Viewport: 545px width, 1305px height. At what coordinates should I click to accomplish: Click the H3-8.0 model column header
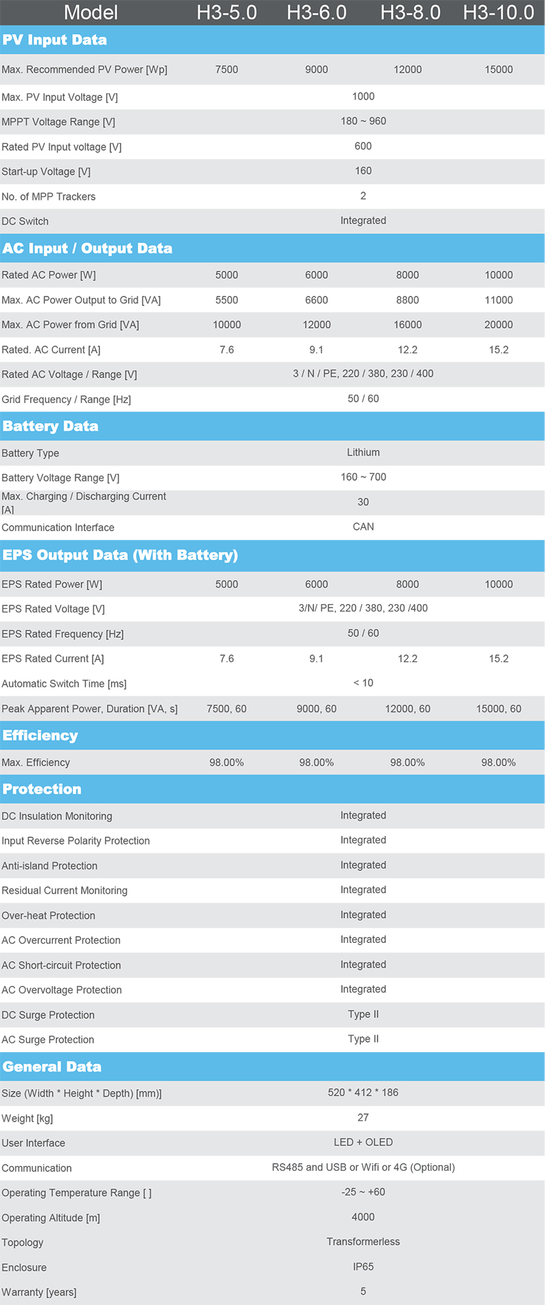[x=410, y=13]
